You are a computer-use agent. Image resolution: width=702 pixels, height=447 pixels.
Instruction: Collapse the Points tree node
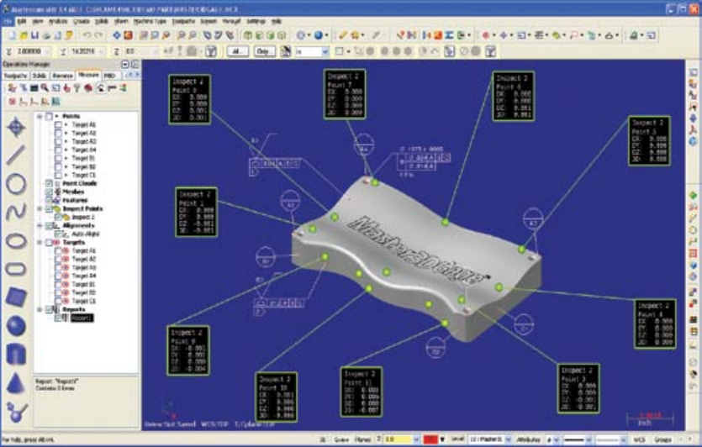tap(40, 116)
